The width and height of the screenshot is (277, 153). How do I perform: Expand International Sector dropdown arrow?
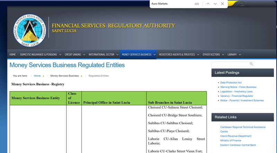(117, 55)
